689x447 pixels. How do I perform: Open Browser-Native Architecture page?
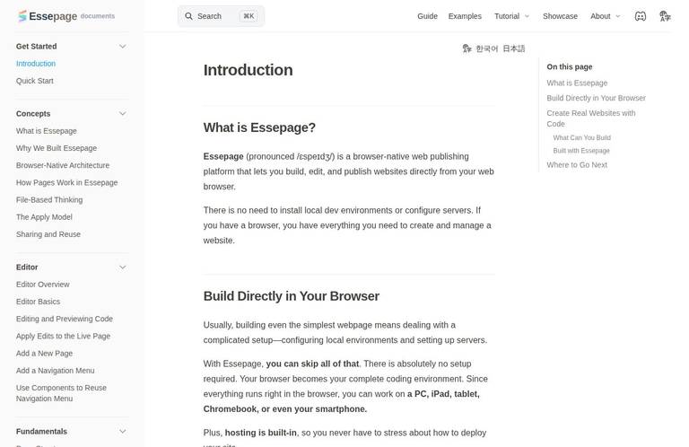coord(63,165)
